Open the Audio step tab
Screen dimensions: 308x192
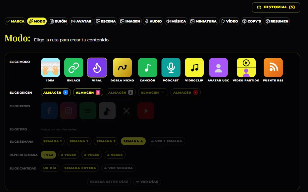(x=153, y=21)
